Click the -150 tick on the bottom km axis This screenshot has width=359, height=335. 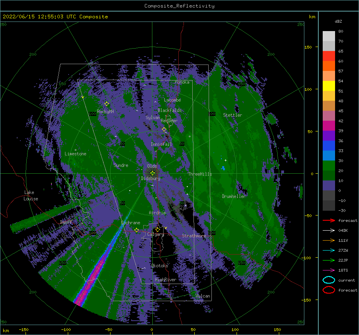click(x=24, y=329)
